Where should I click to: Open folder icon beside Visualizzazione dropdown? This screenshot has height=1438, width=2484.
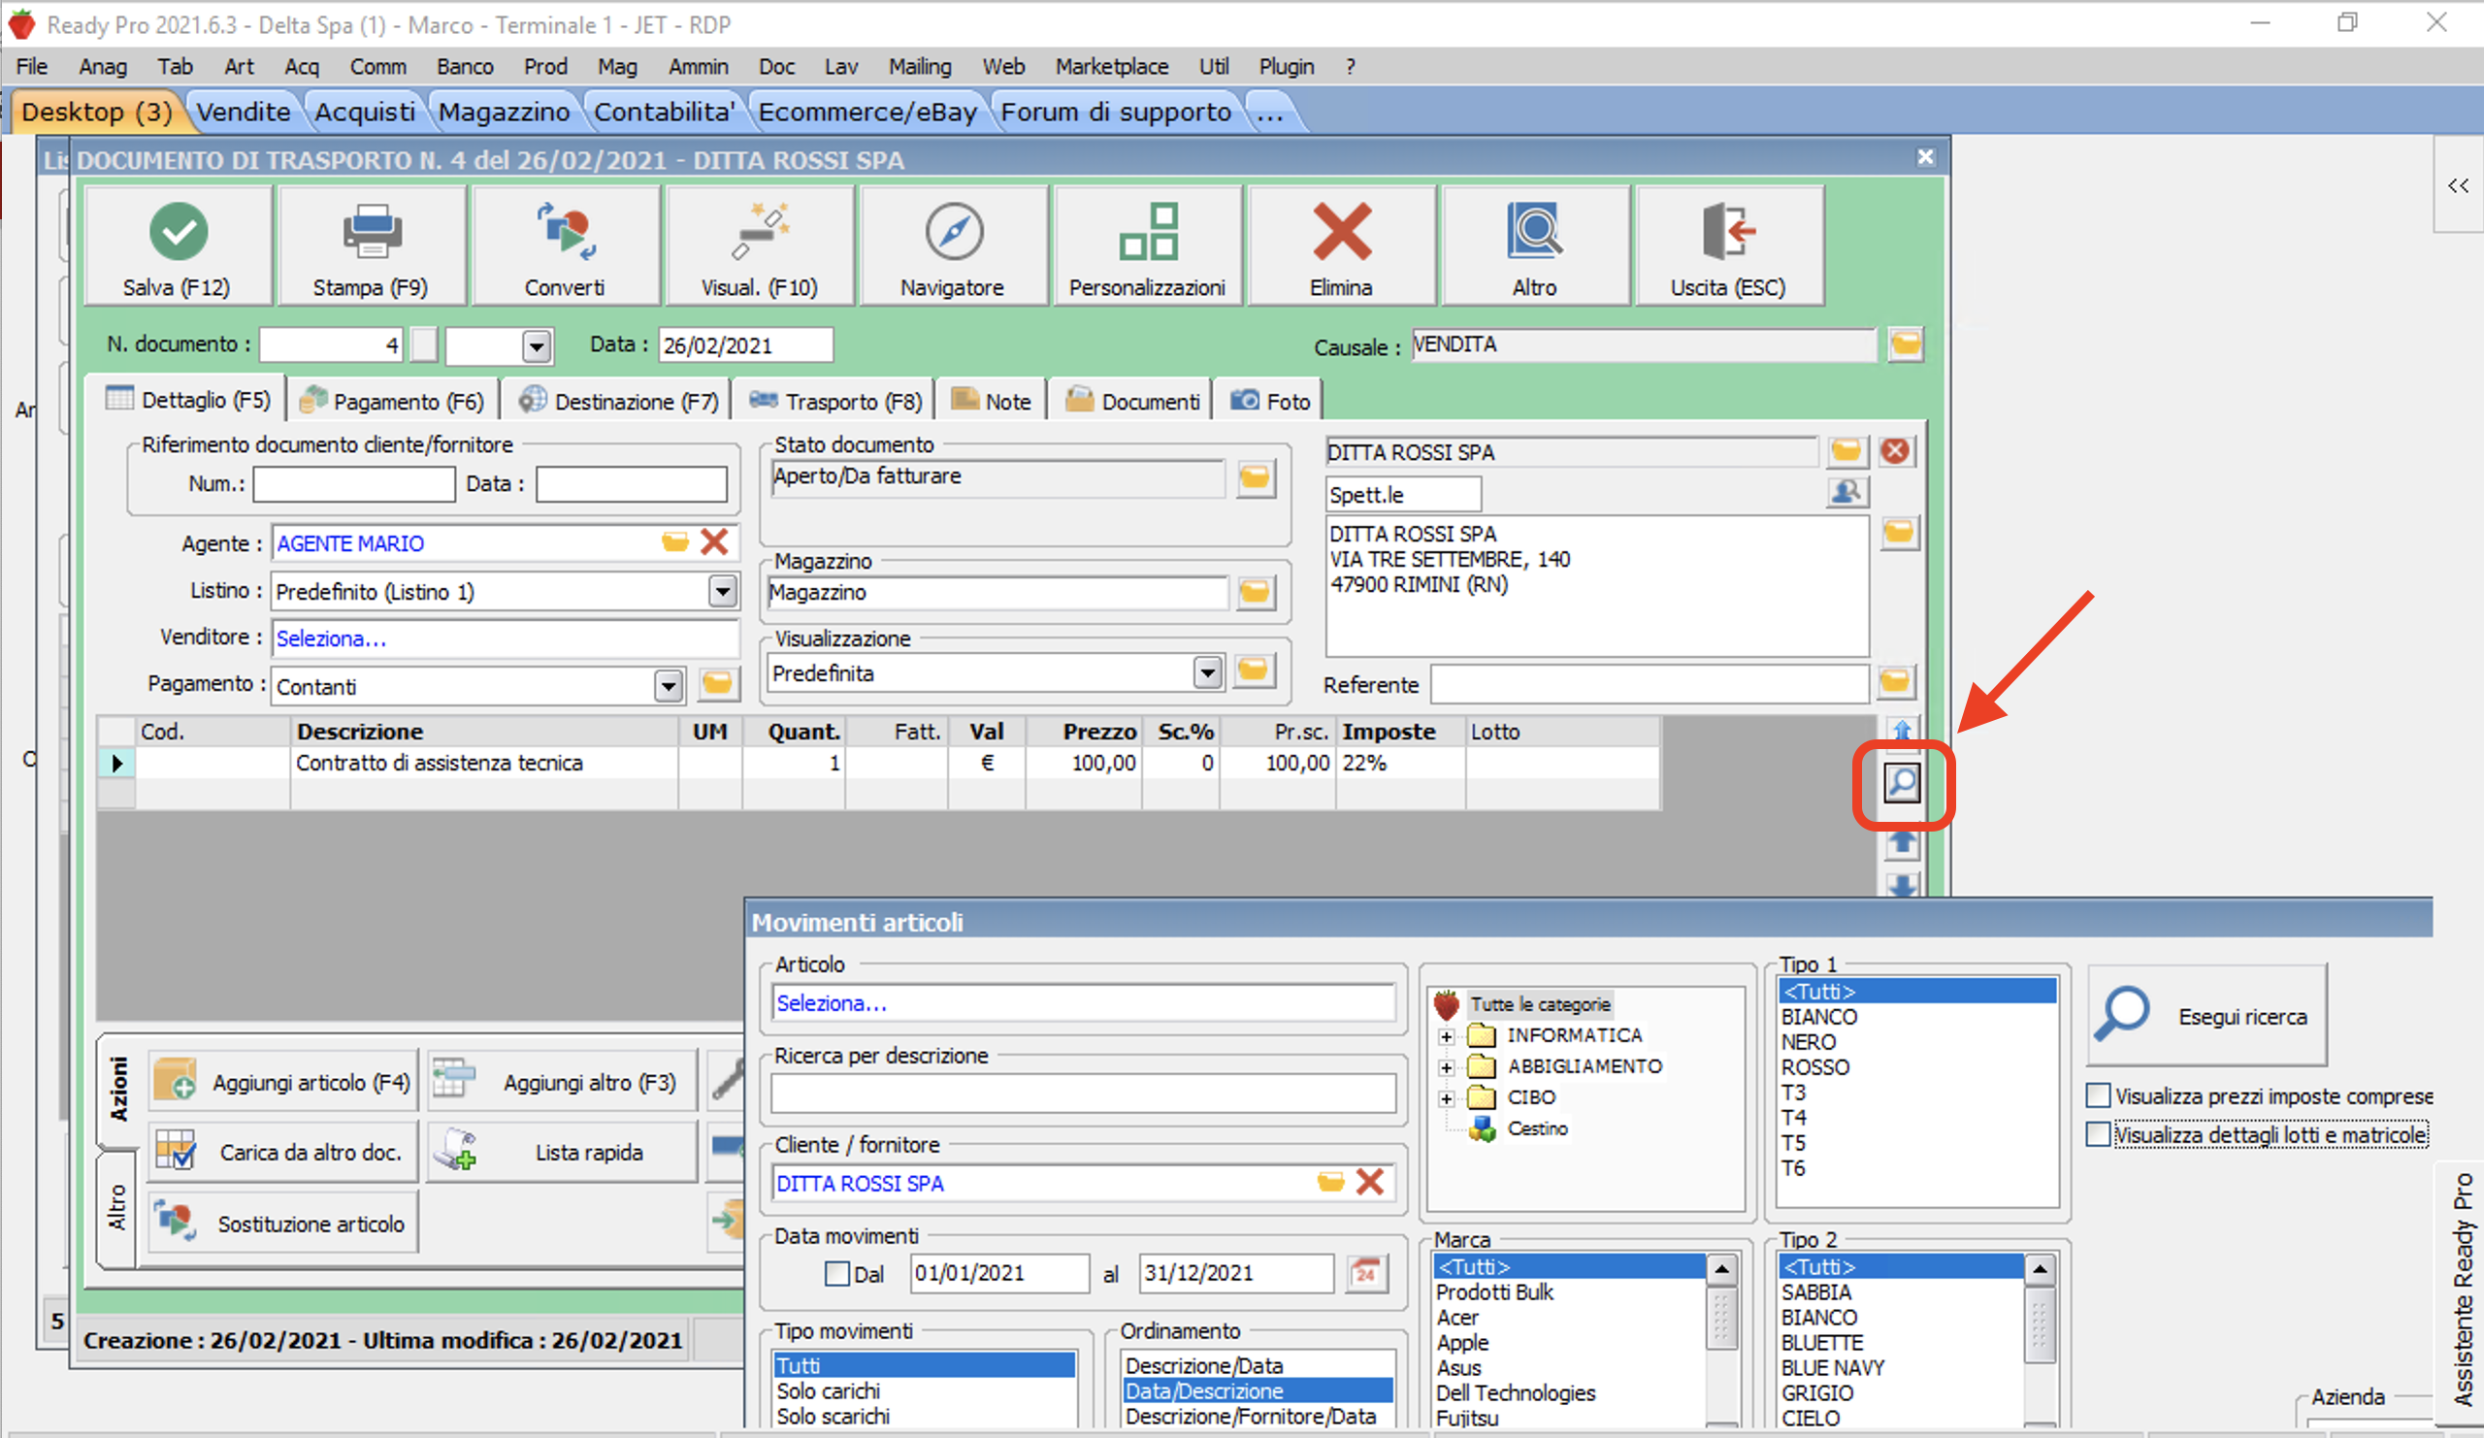pos(1253,671)
